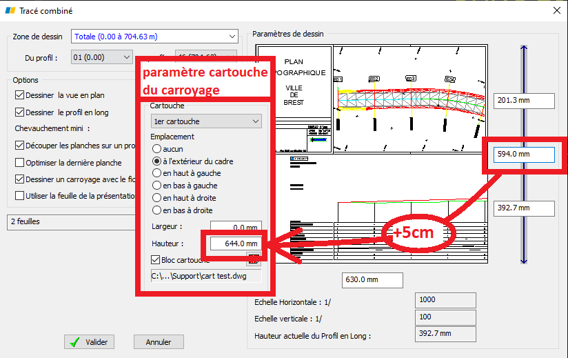This screenshot has height=358, width=568.
Task: Click the vertical blue height arrow slider
Action: (524, 154)
